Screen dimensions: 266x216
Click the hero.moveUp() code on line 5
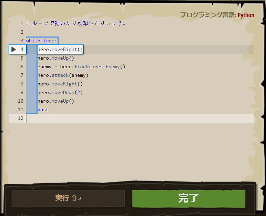click(56, 58)
